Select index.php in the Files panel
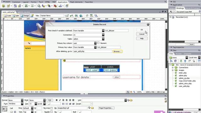 [x=183, y=73]
